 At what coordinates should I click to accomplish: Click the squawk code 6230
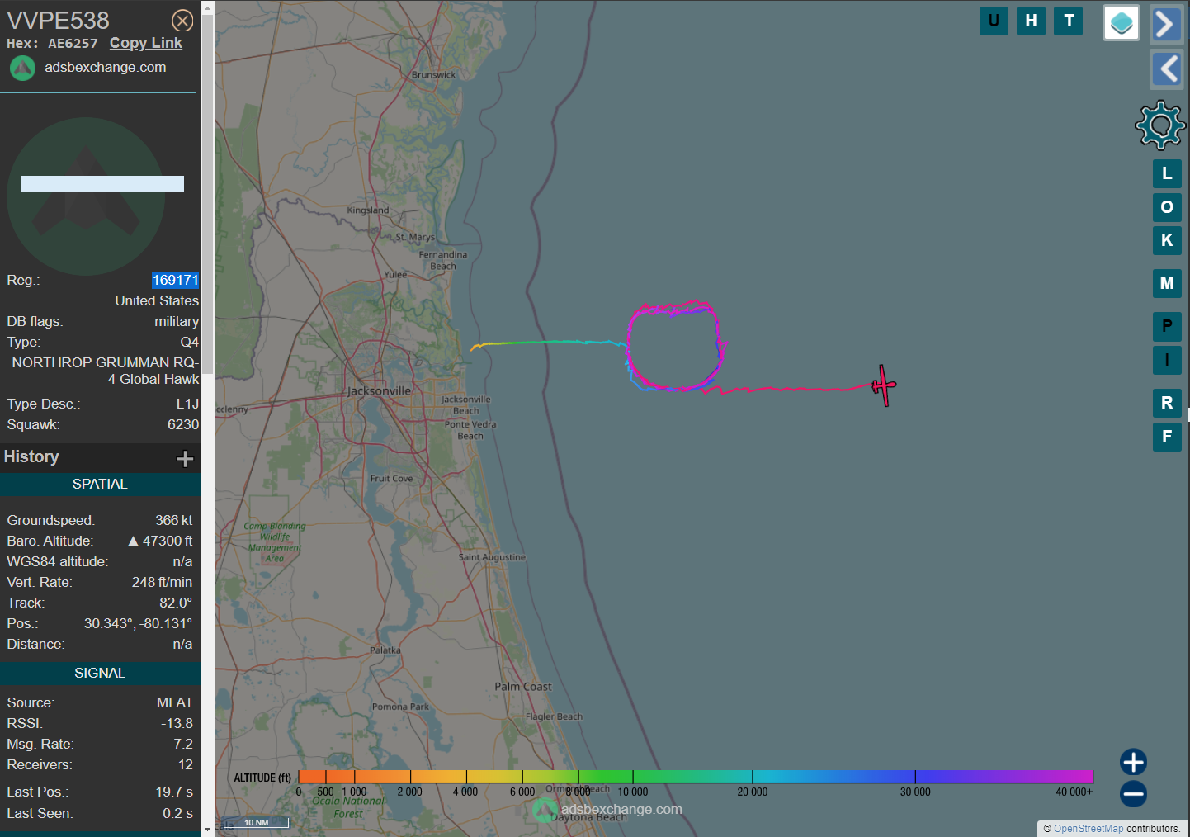click(x=183, y=424)
